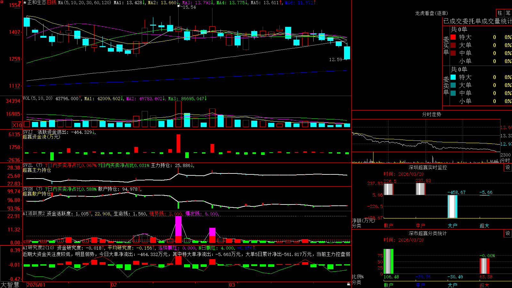Click the 平均研究度: -0.156 text
512x288 pixels.
tap(131, 248)
